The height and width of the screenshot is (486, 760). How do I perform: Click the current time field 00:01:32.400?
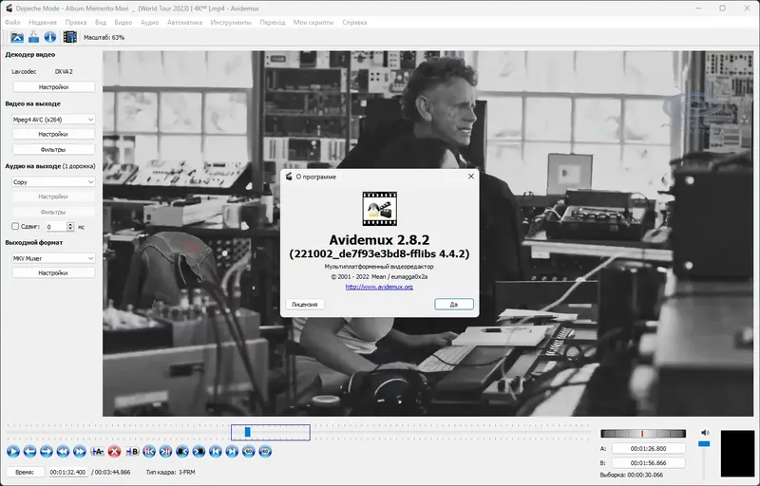point(67,472)
